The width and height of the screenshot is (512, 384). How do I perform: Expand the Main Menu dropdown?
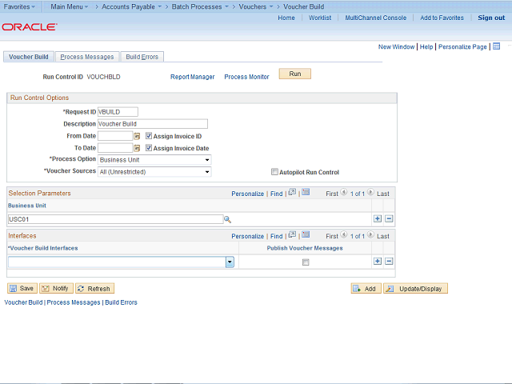70,6
